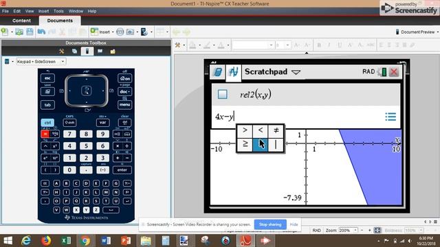Click the var key on the keypad
Viewport: 440px width, 247px height.
click(x=102, y=123)
